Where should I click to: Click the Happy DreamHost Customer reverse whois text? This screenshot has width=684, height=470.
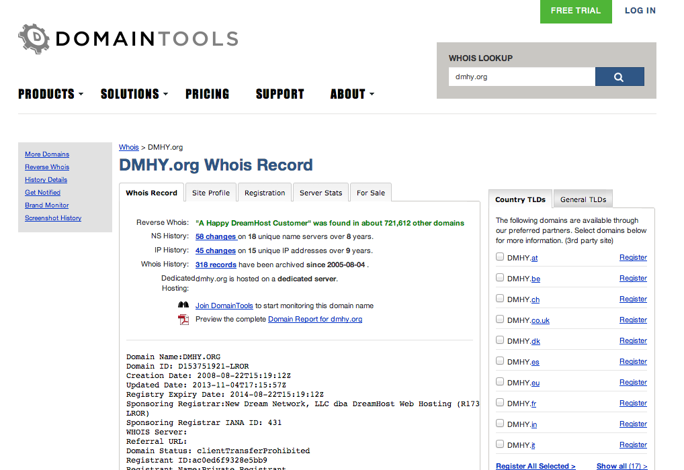(x=330, y=223)
